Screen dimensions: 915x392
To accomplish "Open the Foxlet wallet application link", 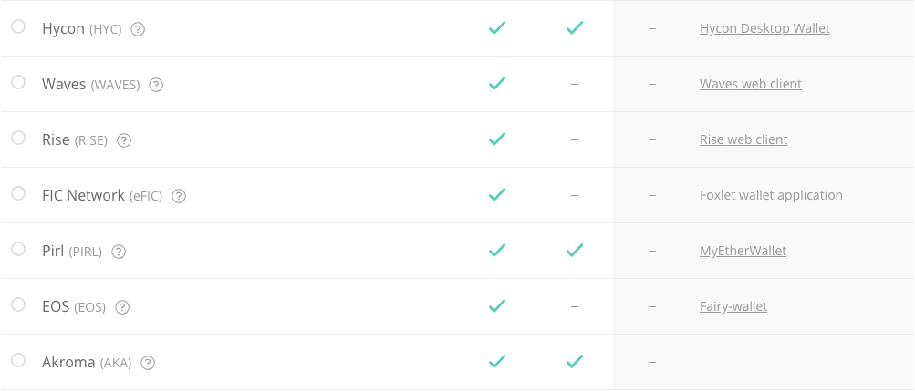I will pos(771,195).
